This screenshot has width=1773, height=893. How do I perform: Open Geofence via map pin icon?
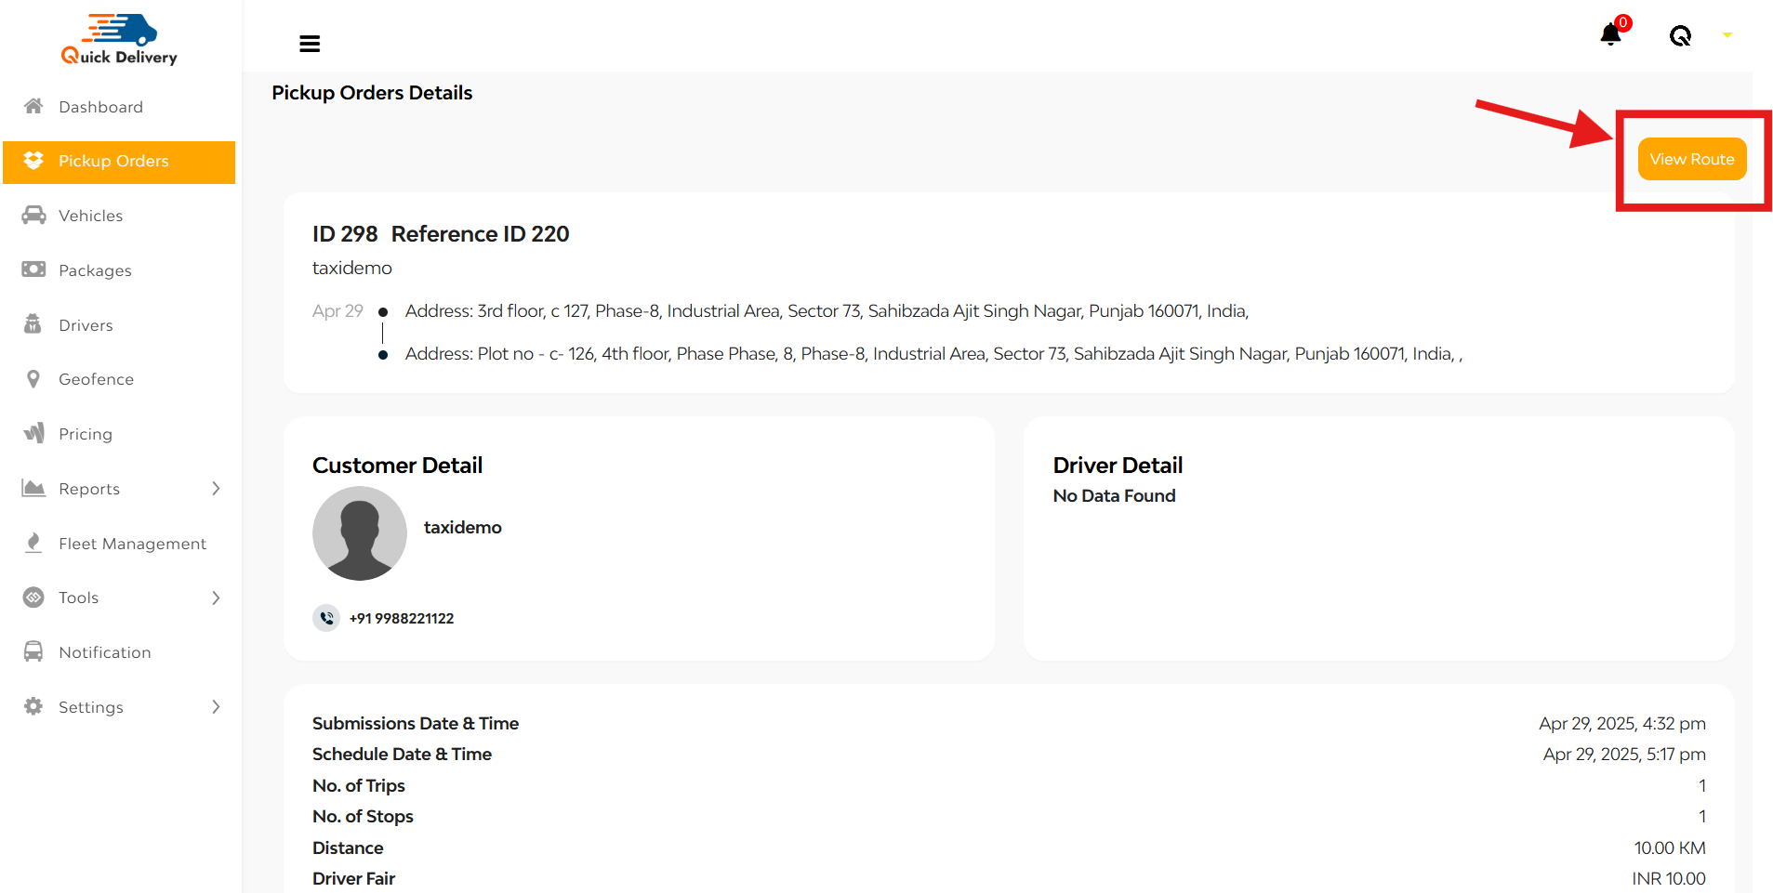33,379
